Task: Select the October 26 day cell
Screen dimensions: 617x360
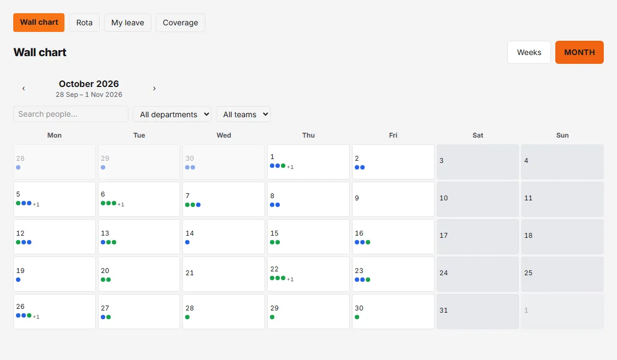Action: tap(55, 312)
